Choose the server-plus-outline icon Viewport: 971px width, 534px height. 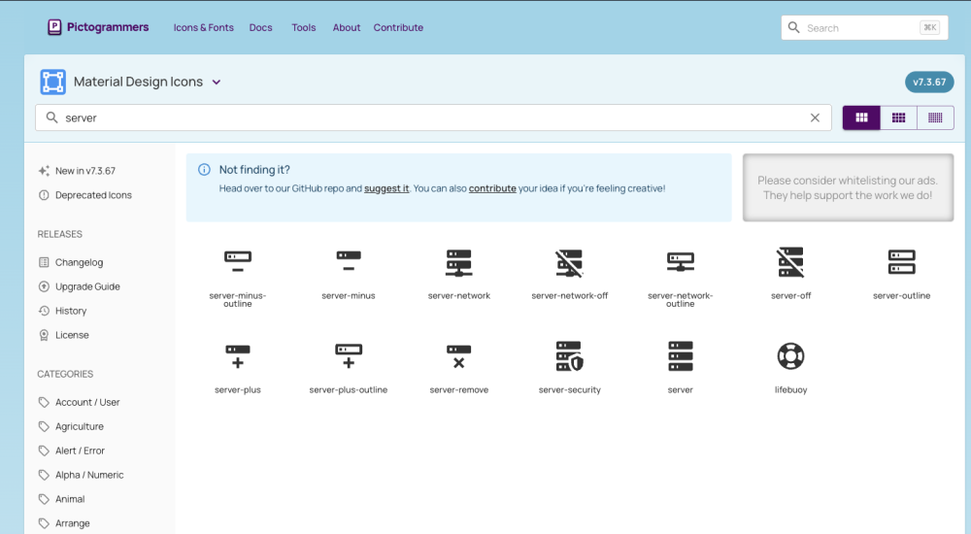click(x=349, y=356)
